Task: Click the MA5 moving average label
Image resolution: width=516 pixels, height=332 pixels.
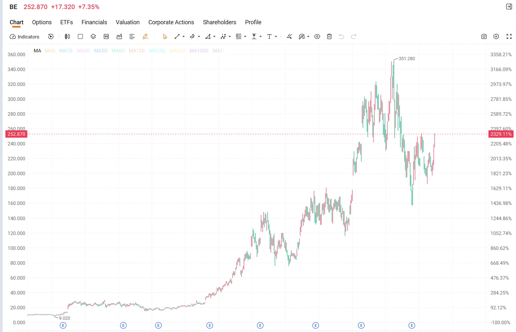Action: click(50, 51)
